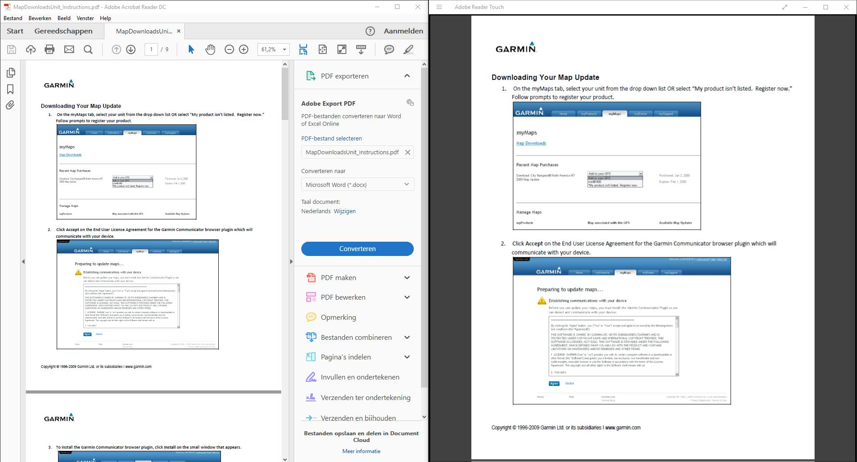Switch to full screen mode icon

(x=342, y=49)
